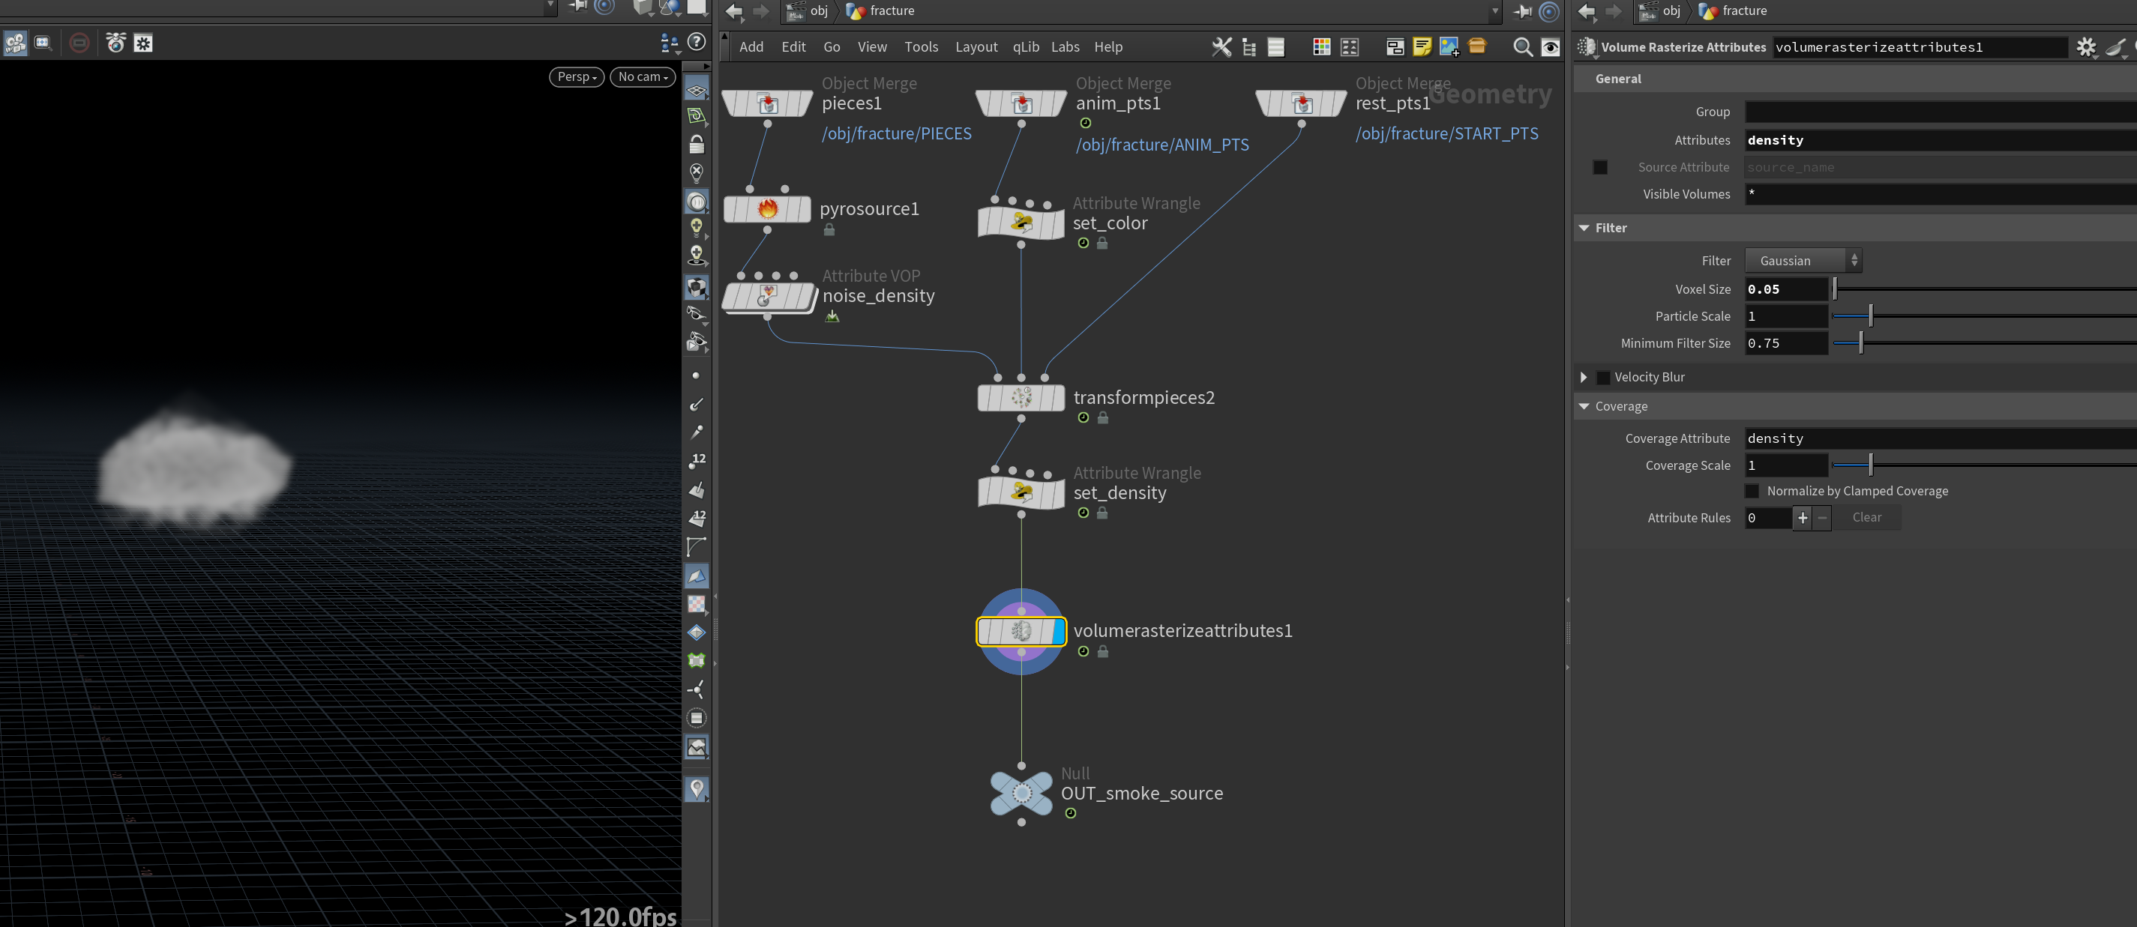Click the pyrosource1 node flame icon
Screen dimensions: 2137x927
pos(767,208)
